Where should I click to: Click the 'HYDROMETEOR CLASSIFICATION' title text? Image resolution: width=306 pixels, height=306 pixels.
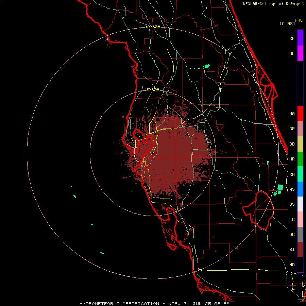[119, 304]
